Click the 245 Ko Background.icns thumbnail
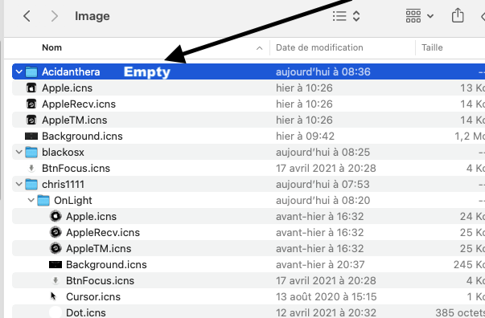Screen dimensions: 485x318 pyautogui.click(x=55, y=264)
